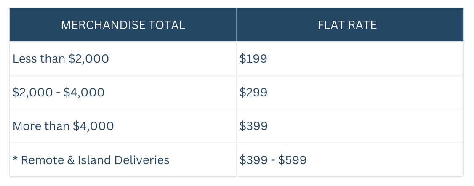Select the '$2,000 - $4,000' range cell
The height and width of the screenshot is (186, 474).
click(123, 92)
